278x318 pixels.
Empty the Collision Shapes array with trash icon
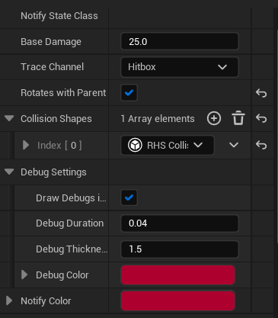coord(238,118)
